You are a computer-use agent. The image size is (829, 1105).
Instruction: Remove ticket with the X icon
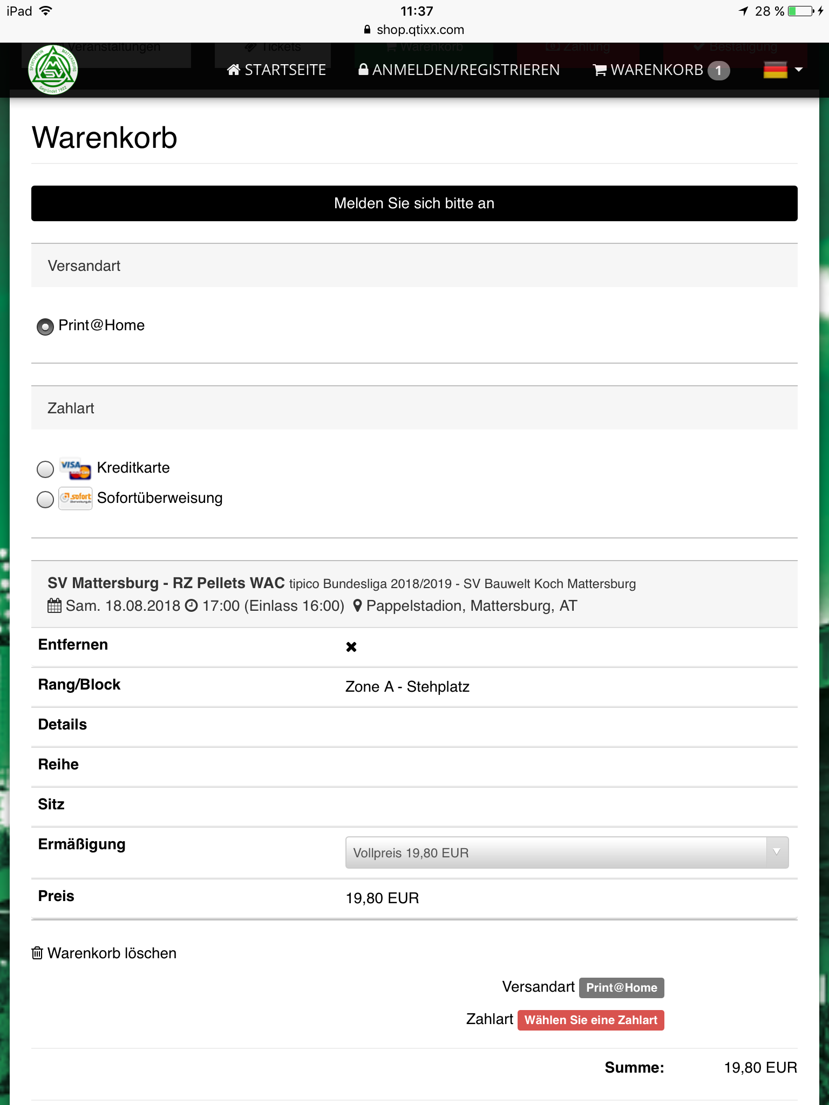pyautogui.click(x=351, y=646)
